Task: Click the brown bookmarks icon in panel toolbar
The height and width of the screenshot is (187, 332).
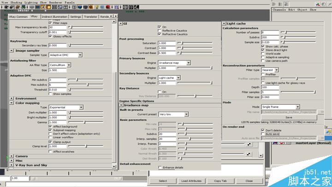Action: tap(18, 7)
